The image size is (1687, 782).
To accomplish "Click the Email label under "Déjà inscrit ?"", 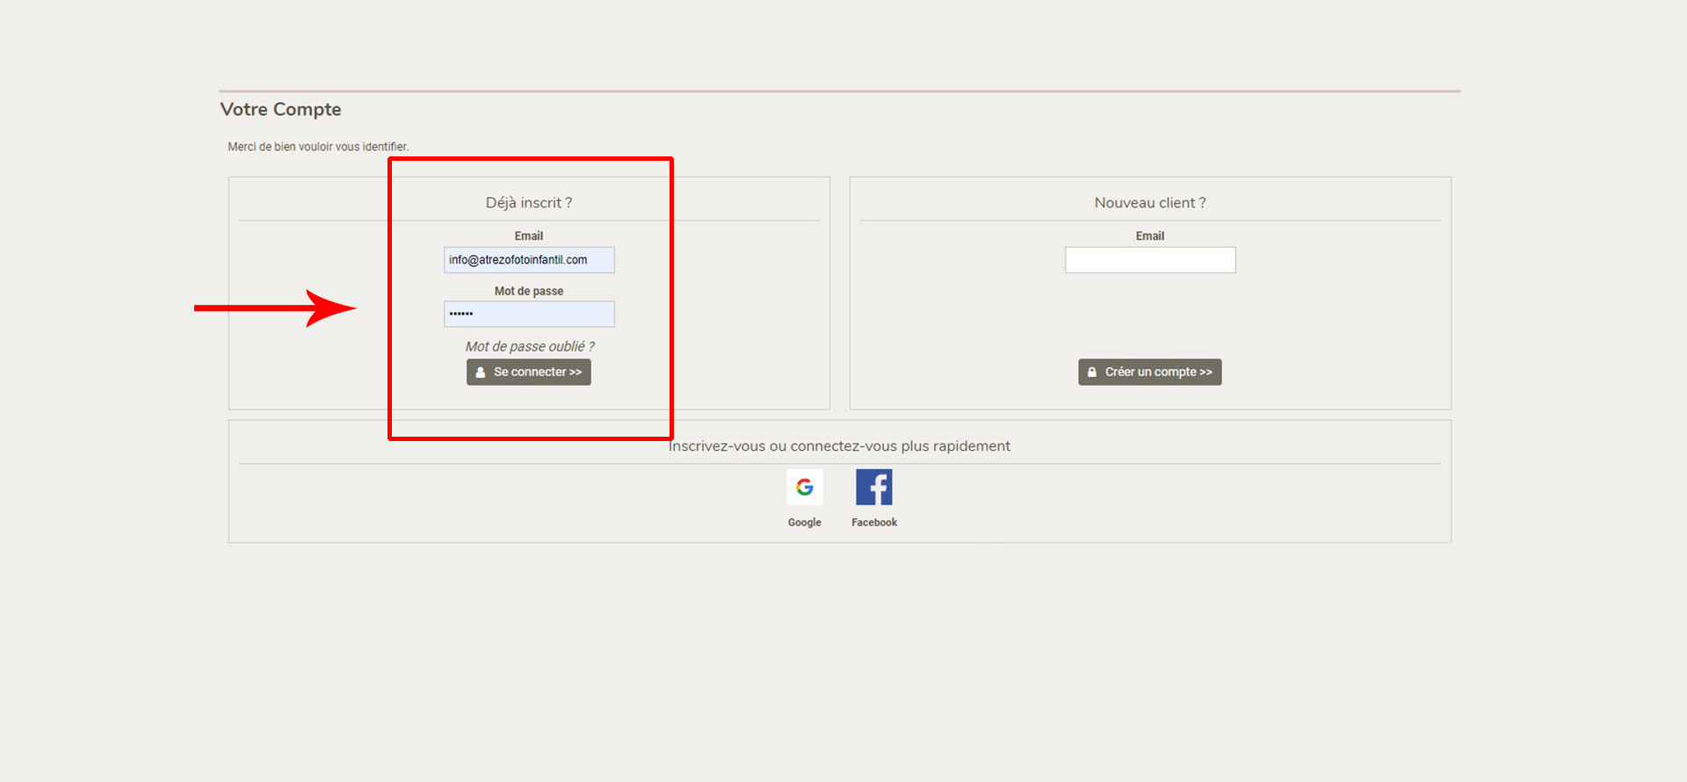I will [529, 235].
